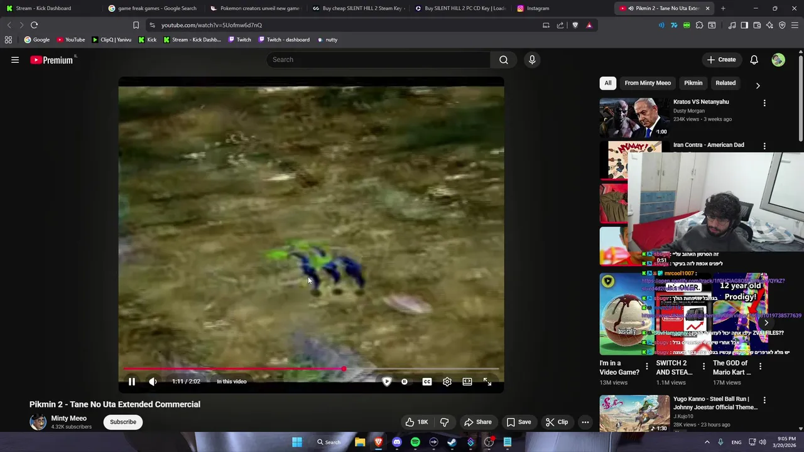The width and height of the screenshot is (804, 452).
Task: Enter fullscreen on the video player
Action: (x=487, y=382)
